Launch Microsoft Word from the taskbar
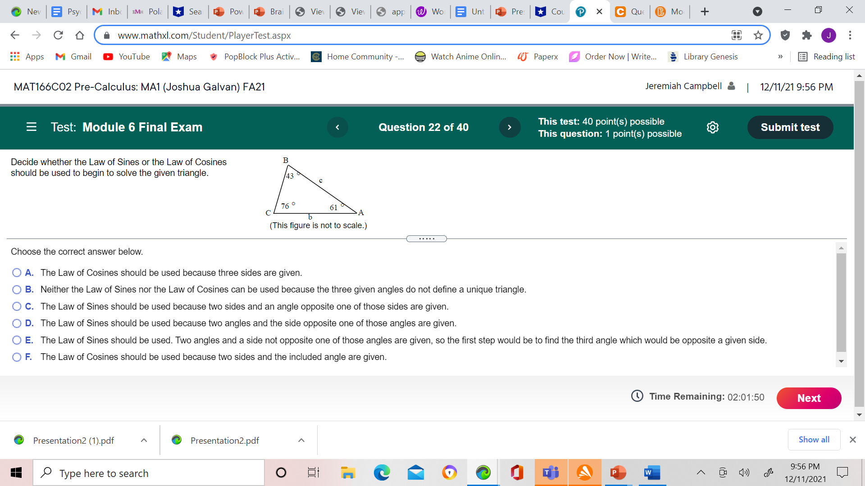This screenshot has width=865, height=486. coord(651,472)
